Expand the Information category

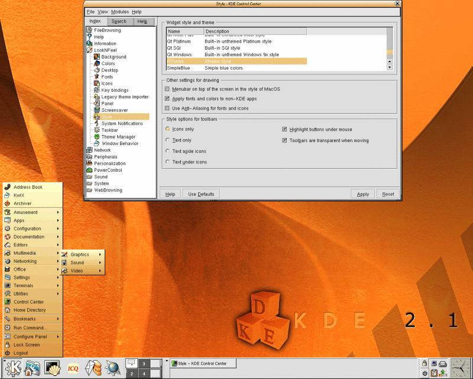(x=101, y=43)
